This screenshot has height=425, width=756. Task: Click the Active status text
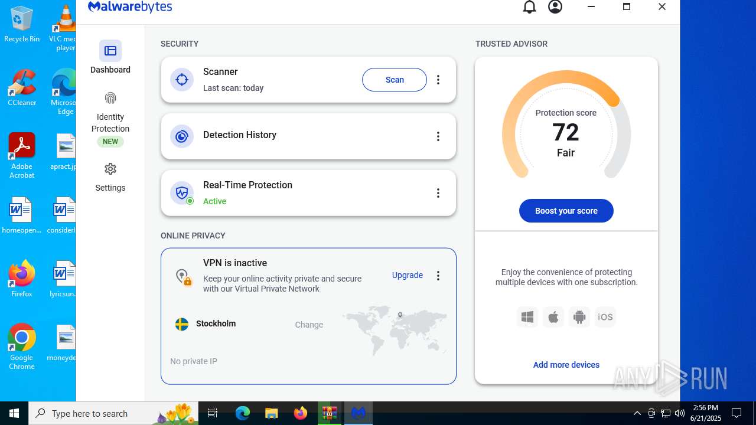215,201
